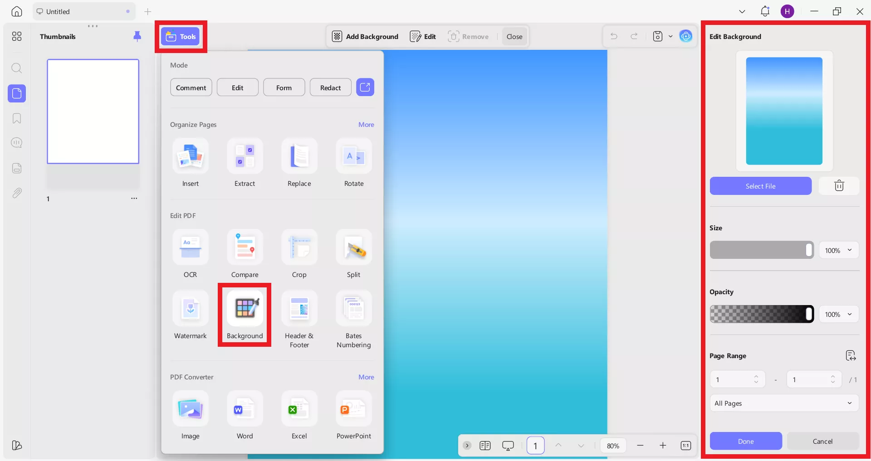This screenshot has width=871, height=461.
Task: Open the Comments sidebar icon
Action: (x=17, y=143)
